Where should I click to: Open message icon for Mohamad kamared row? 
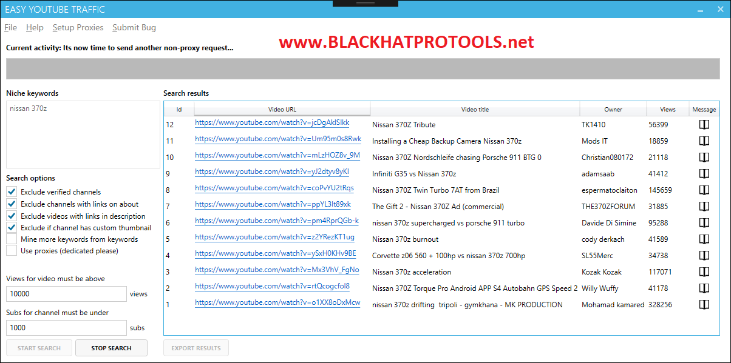click(704, 304)
